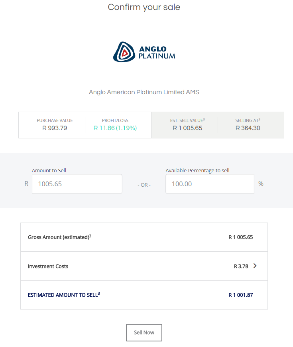Click the Gross Amount (estimated) label
293x347 pixels.
[x=59, y=237]
